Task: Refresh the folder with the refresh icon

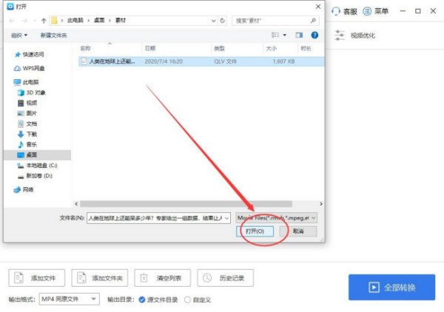Action: point(223,21)
